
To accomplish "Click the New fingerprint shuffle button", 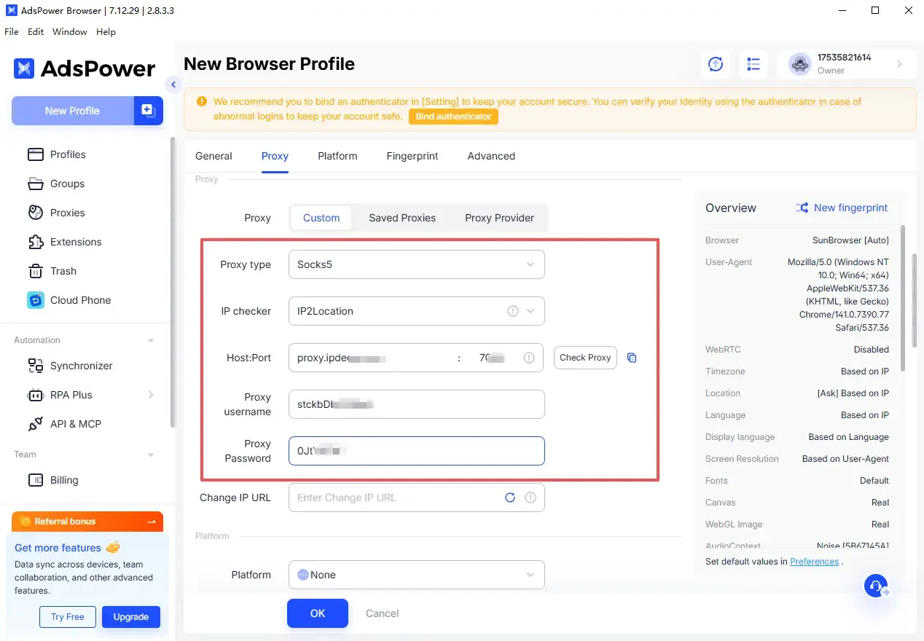I will pyautogui.click(x=842, y=208).
